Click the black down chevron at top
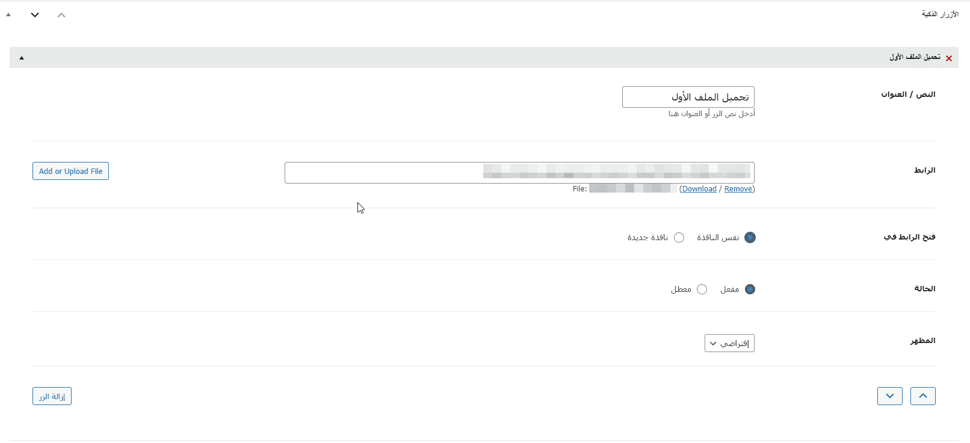The image size is (970, 443). tap(34, 14)
